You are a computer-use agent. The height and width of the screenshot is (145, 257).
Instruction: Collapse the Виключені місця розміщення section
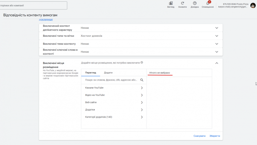tap(217, 63)
